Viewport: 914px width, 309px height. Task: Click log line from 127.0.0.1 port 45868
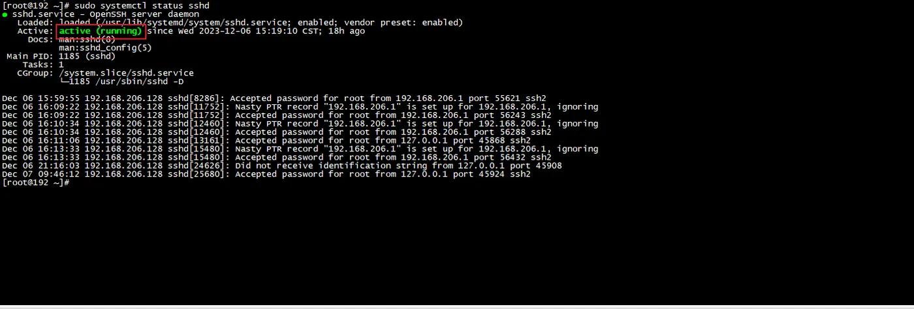pyautogui.click(x=266, y=141)
